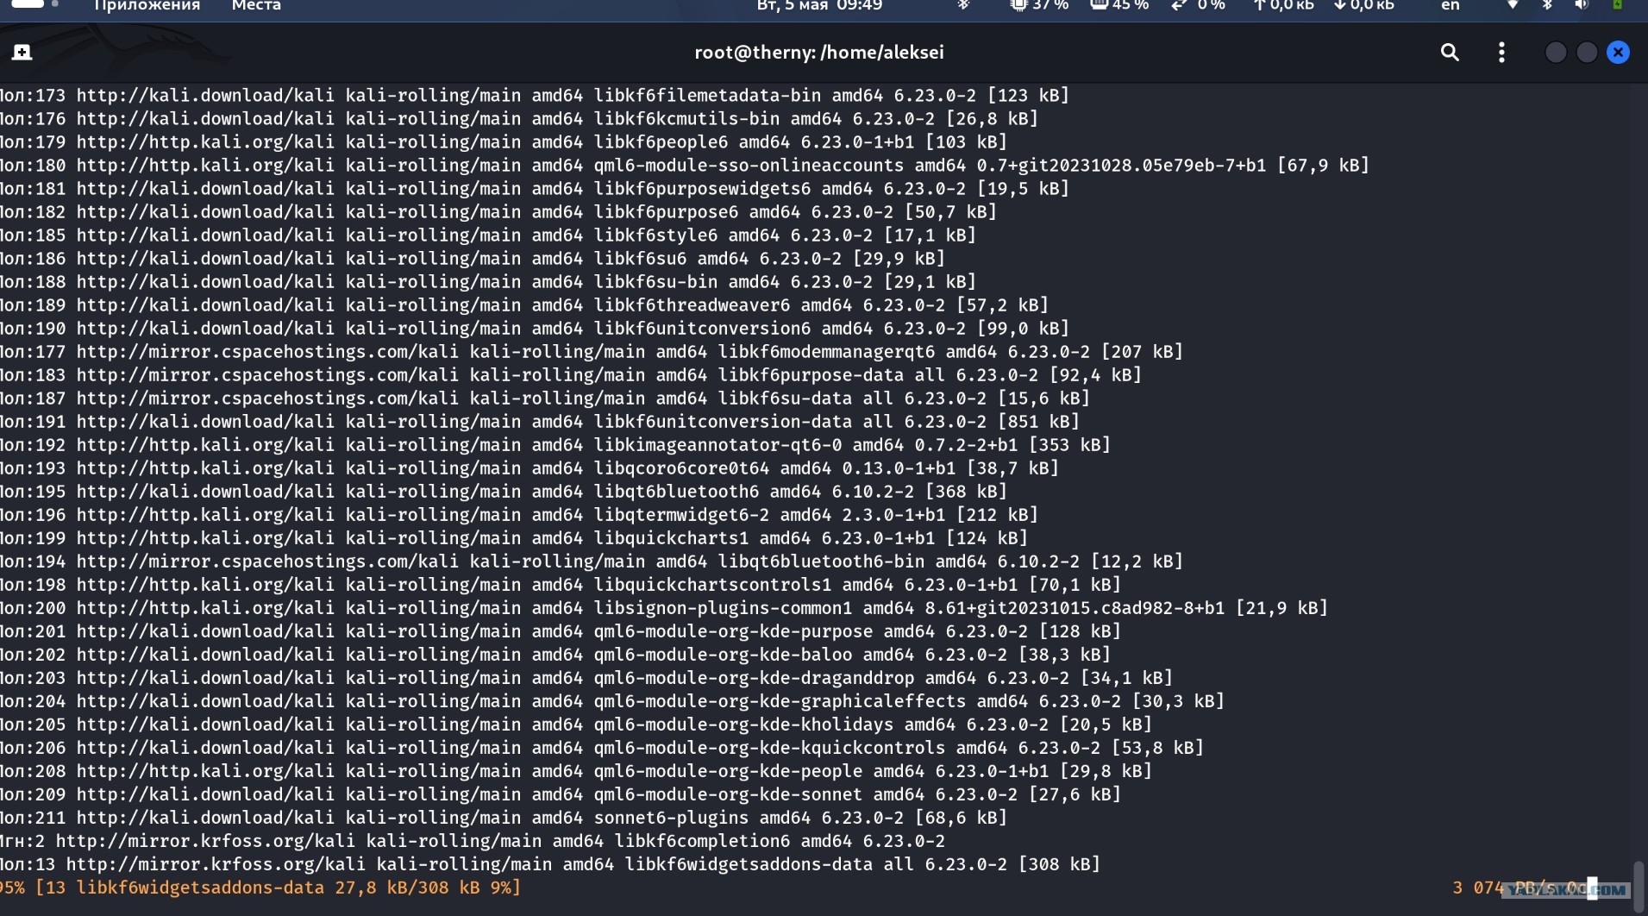Click the libkf6threadweaver6 line

pos(524,304)
